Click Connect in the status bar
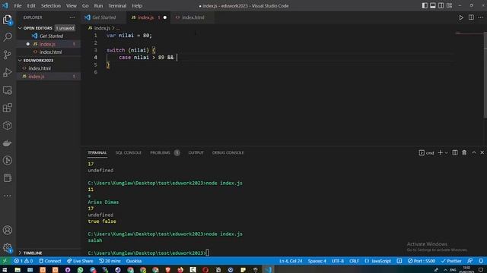The width and height of the screenshot is (487, 273). click(49, 261)
